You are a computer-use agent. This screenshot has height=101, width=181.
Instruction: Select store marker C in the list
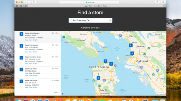tap(21, 58)
